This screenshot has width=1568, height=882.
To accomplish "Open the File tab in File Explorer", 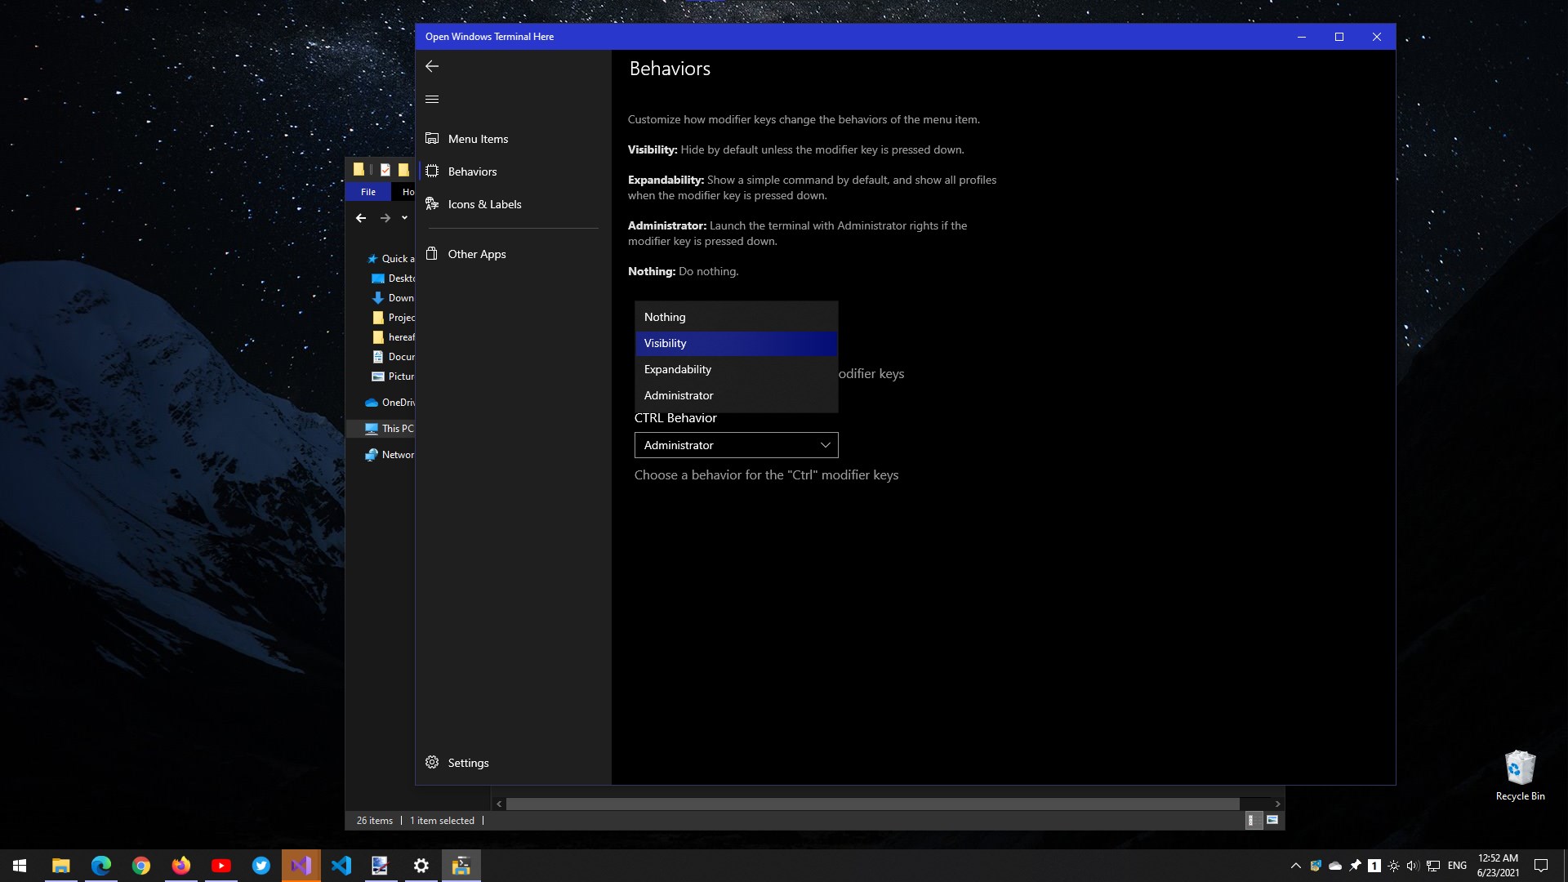I will pyautogui.click(x=368, y=192).
